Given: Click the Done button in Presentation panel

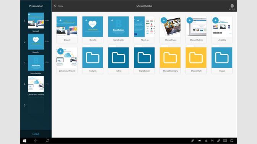Looking at the screenshot, I should pyautogui.click(x=36, y=134).
